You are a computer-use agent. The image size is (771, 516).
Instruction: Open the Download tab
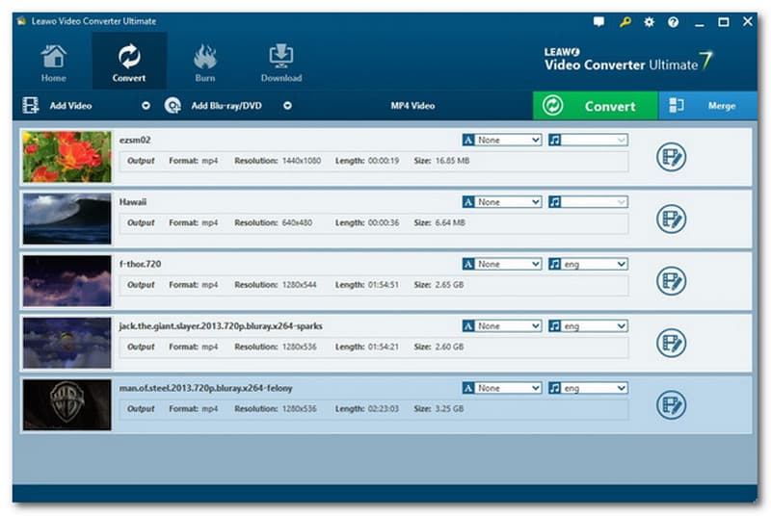pos(281,63)
